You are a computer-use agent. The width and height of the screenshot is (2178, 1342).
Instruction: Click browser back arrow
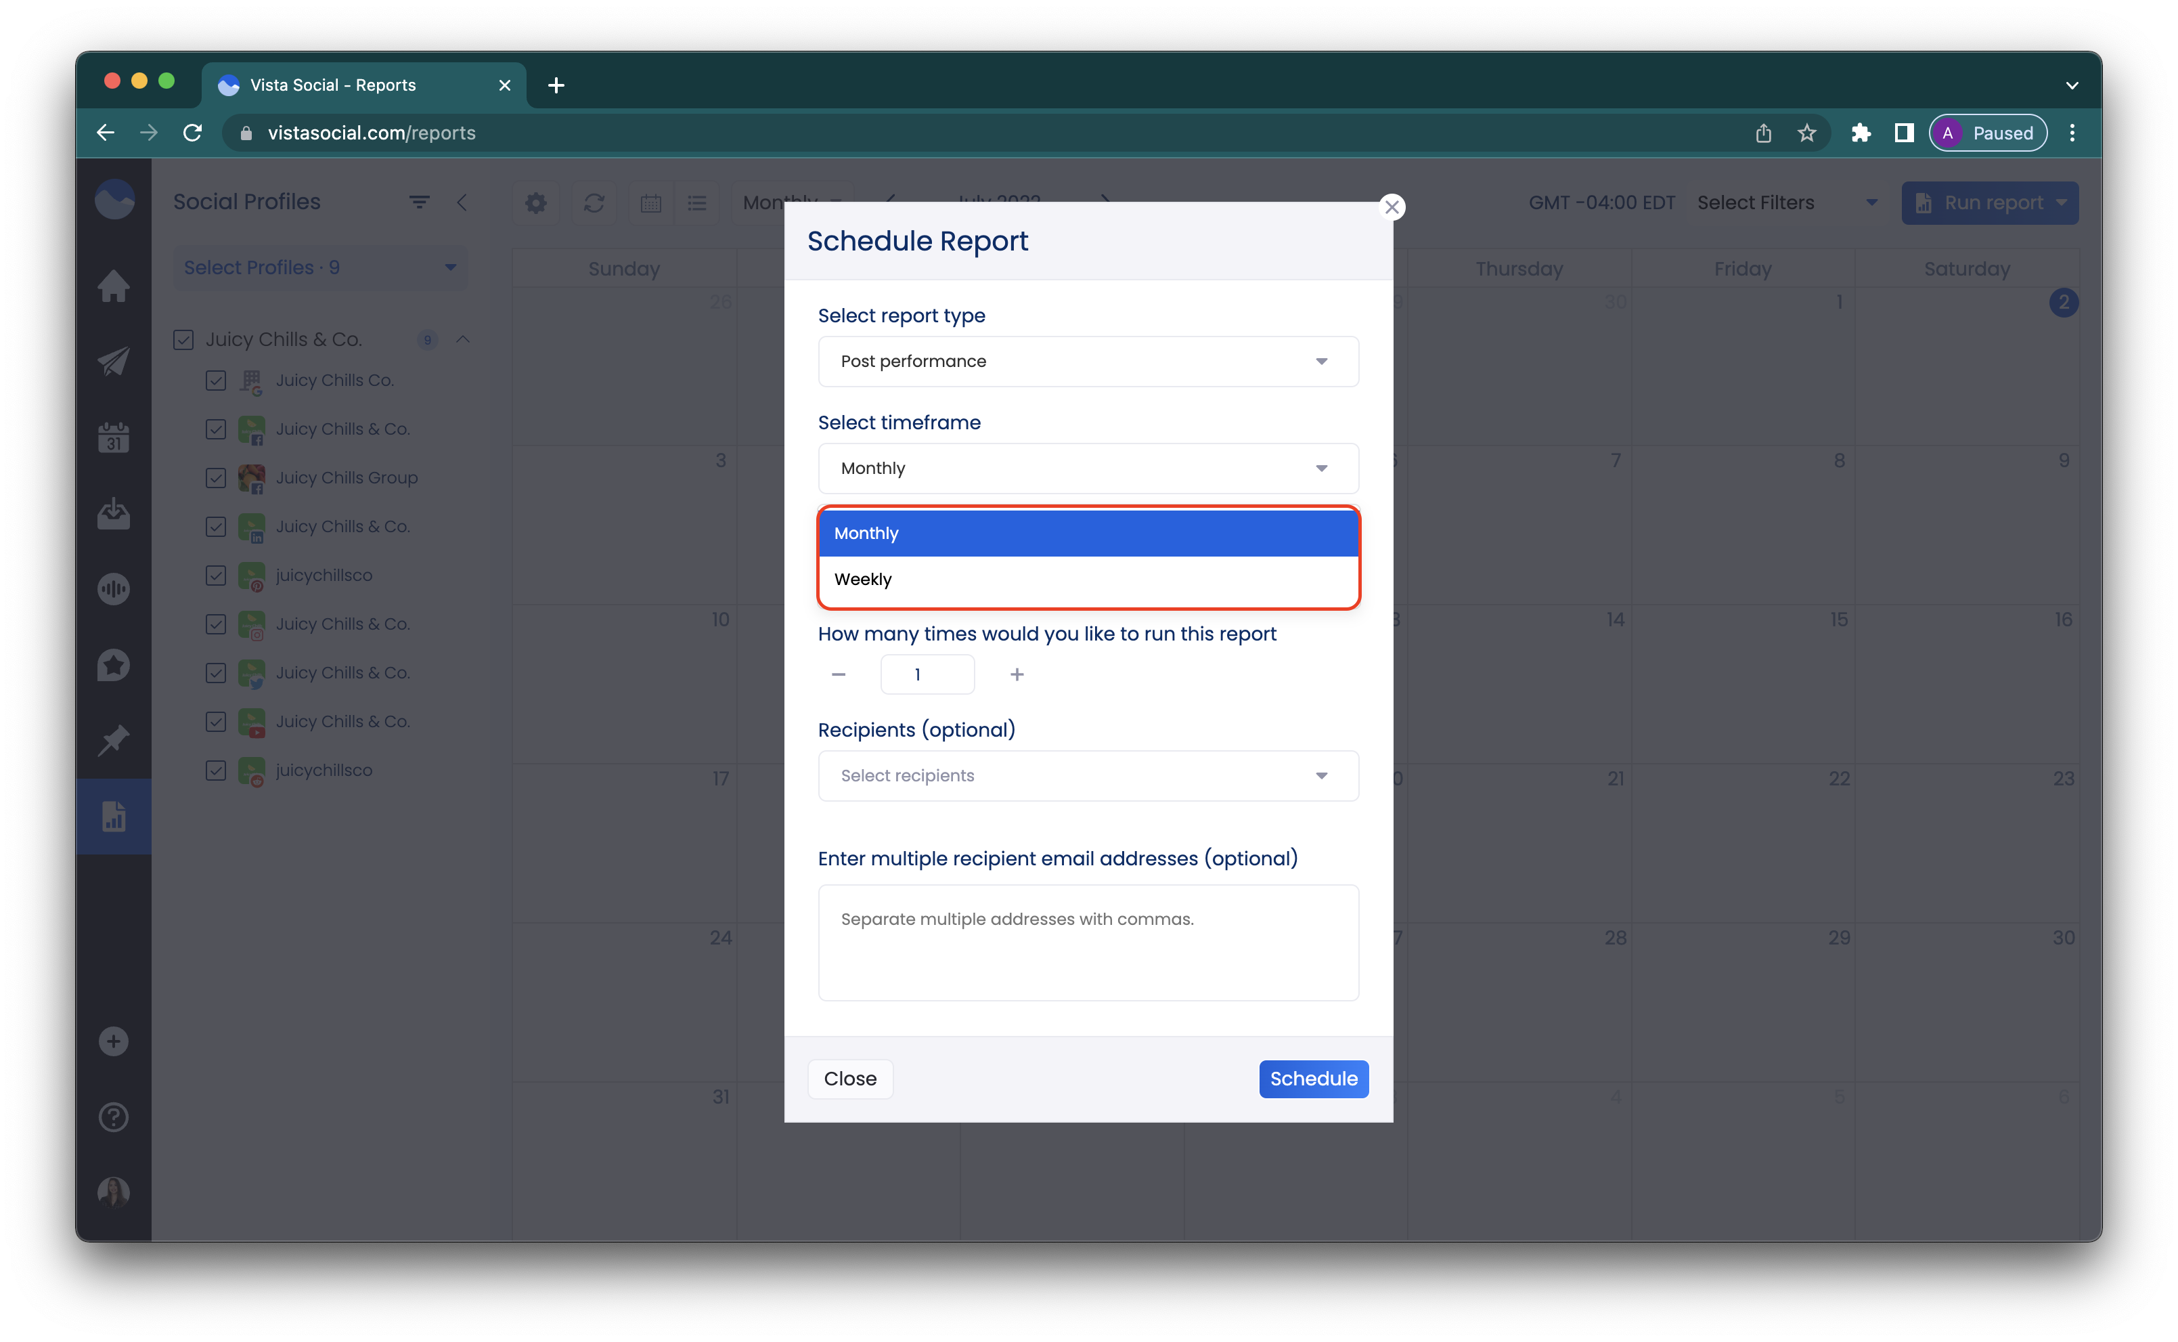[x=106, y=133]
